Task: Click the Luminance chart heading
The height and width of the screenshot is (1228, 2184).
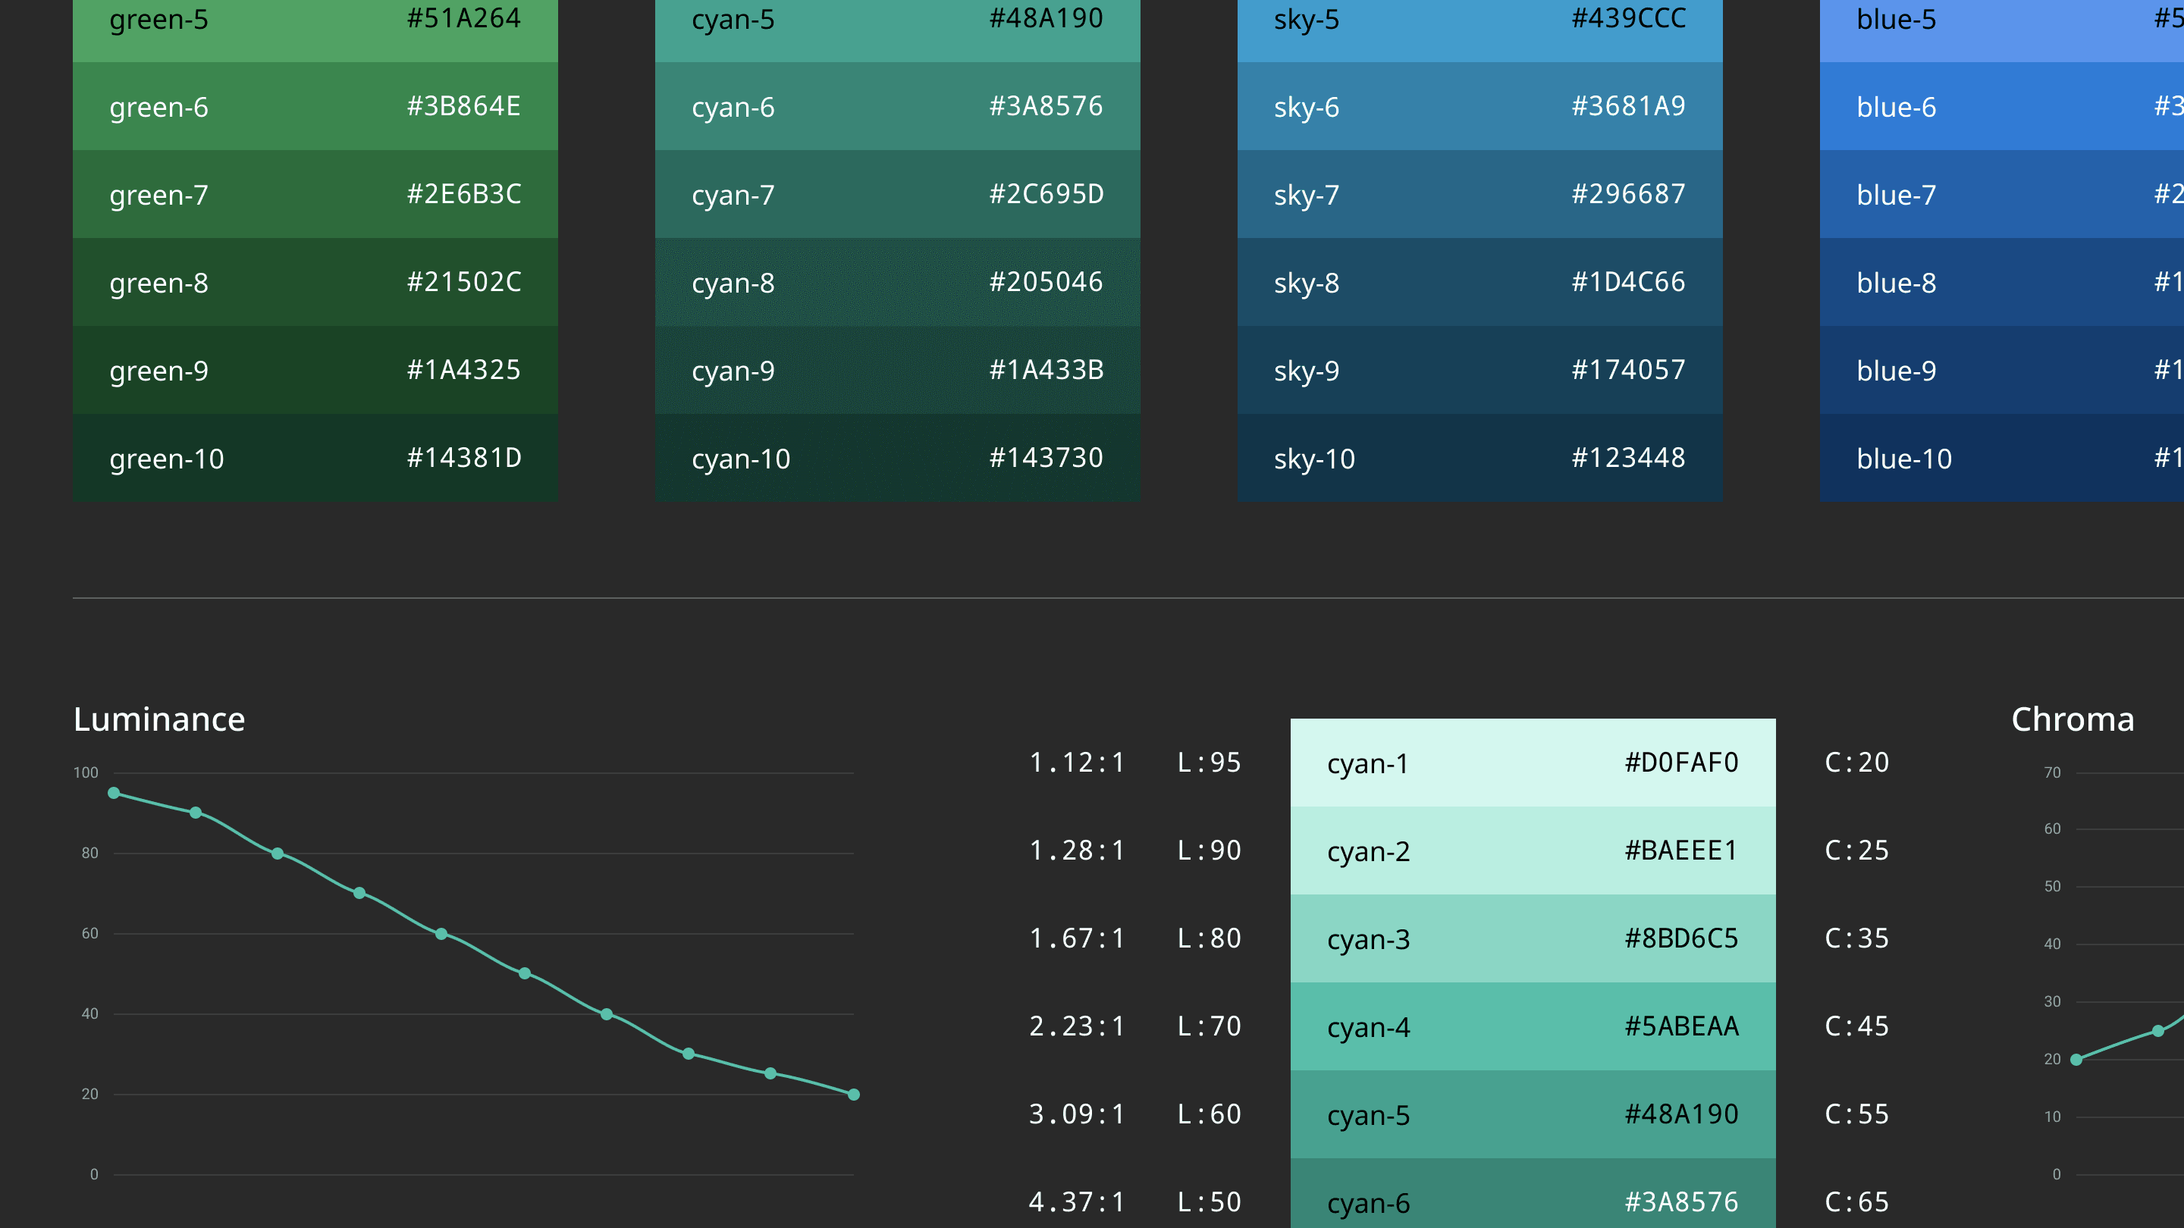Action: point(159,719)
